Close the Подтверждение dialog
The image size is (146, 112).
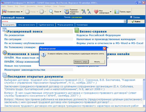click(104, 48)
